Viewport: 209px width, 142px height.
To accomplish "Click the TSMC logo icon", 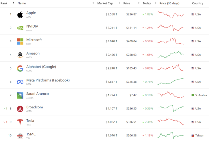I will [x=20, y=136].
